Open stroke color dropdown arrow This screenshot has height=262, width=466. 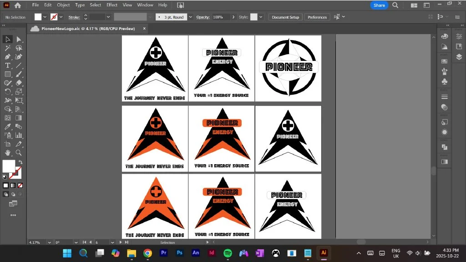click(61, 17)
